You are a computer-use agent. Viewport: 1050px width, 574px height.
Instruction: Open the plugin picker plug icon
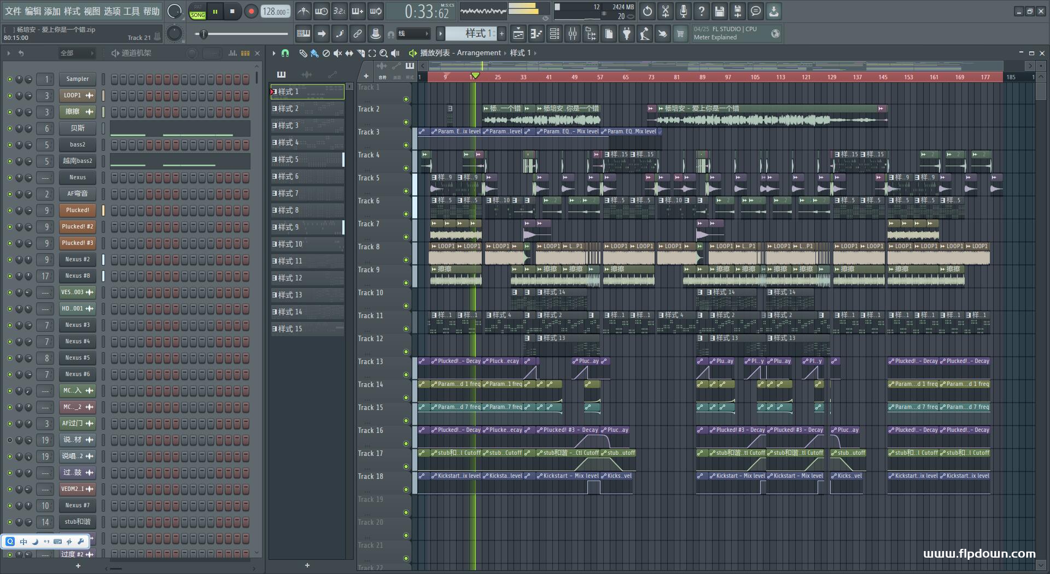click(x=627, y=34)
